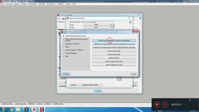The height and width of the screenshot is (112, 199).
Task: Switch to the Déformée tab
Action: (48, 104)
